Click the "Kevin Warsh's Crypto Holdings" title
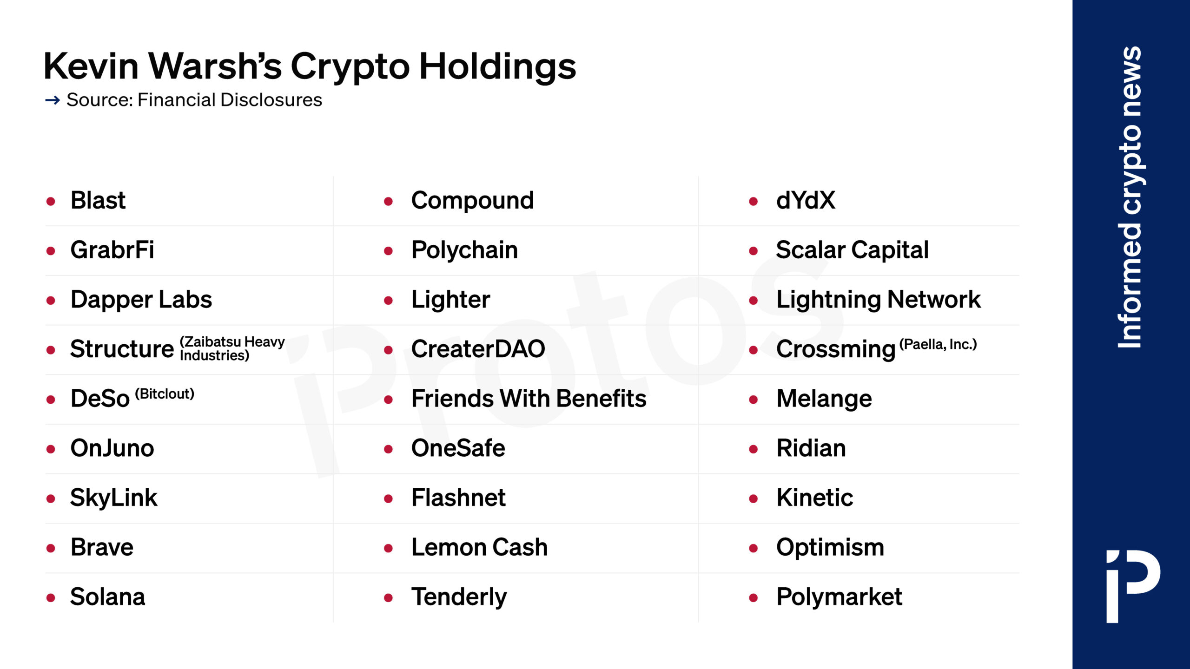 tap(310, 66)
